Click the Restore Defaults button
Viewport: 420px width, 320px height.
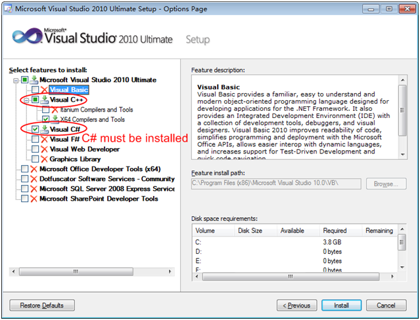click(x=42, y=306)
